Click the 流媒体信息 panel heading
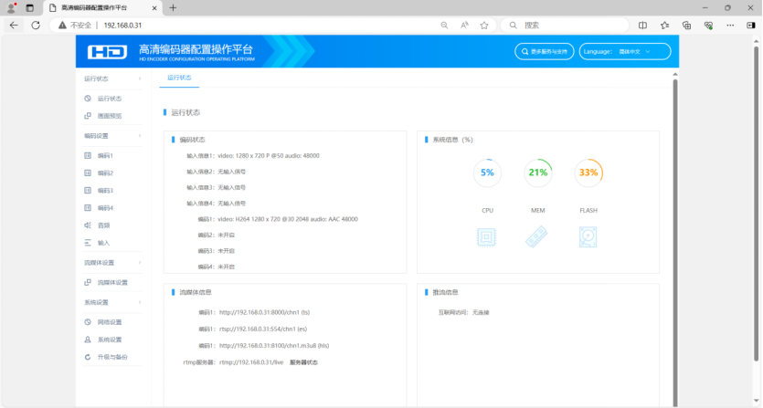This screenshot has width=763, height=408. pyautogui.click(x=196, y=292)
